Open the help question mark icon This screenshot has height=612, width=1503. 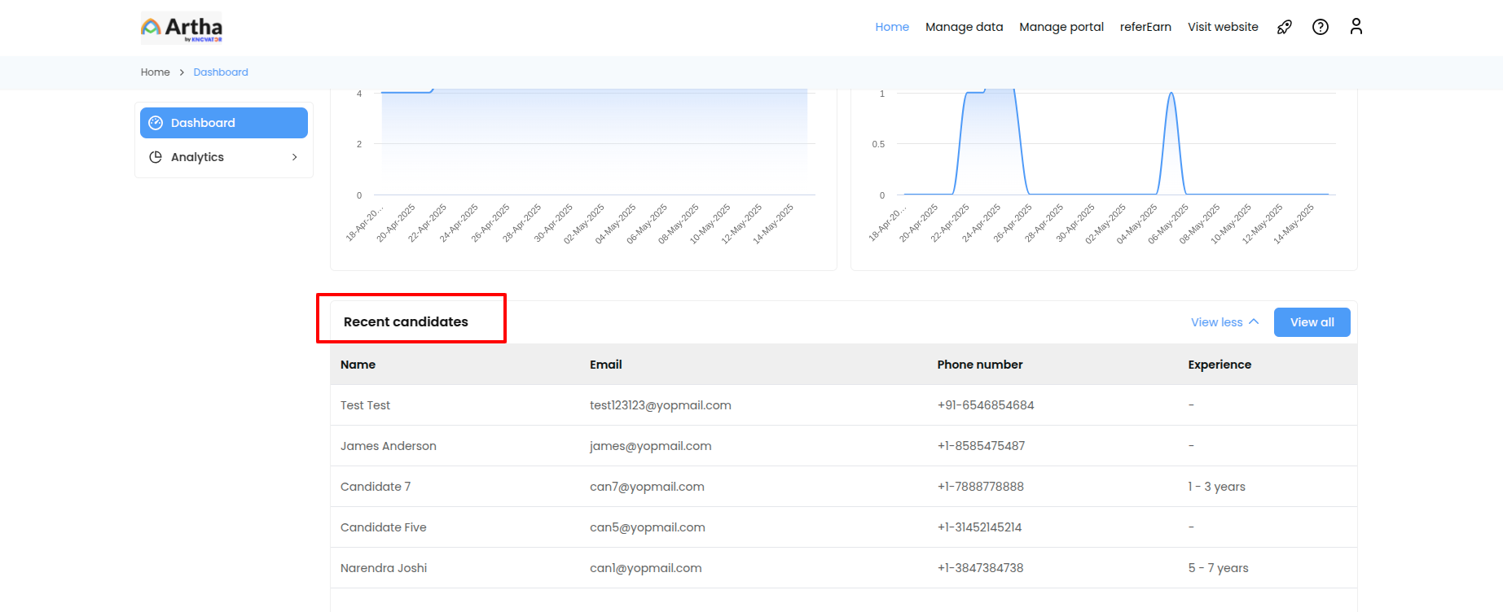(1321, 27)
